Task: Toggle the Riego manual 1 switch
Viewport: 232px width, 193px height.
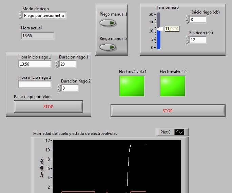Action: tap(108, 23)
